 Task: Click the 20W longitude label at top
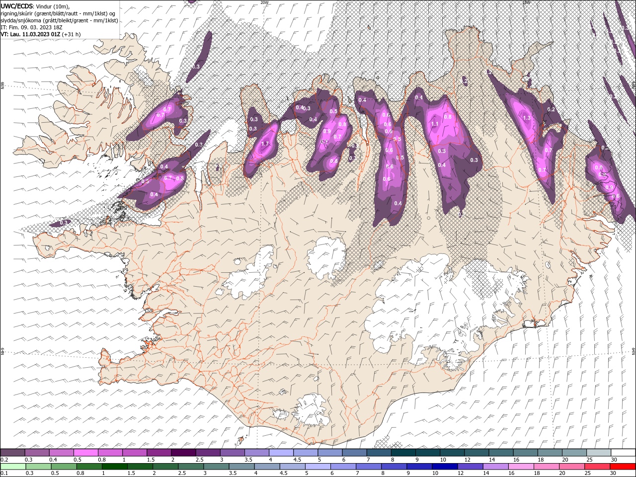coord(265,2)
